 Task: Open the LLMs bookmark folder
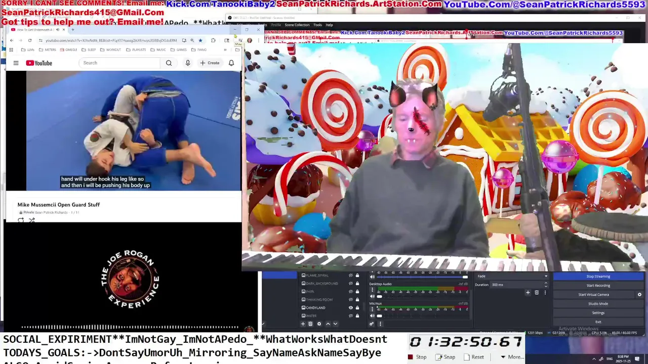click(x=28, y=50)
